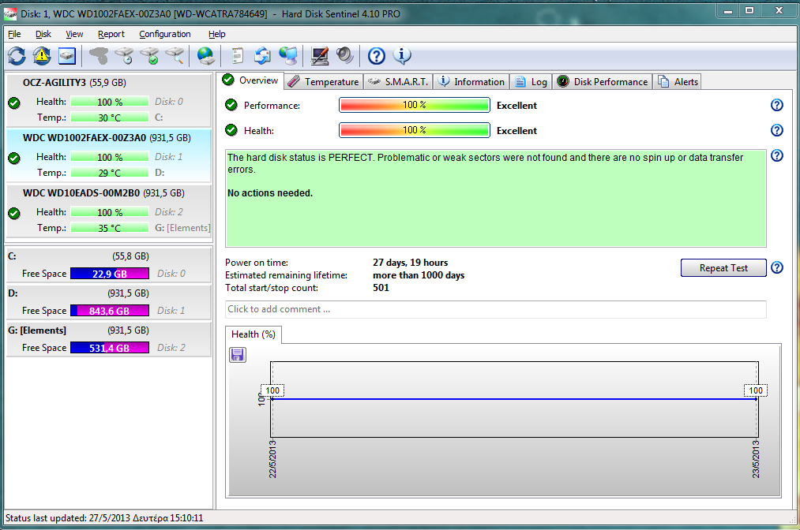Click the 'No actions needed.' text
Image resolution: width=800 pixels, height=530 pixels.
click(270, 193)
